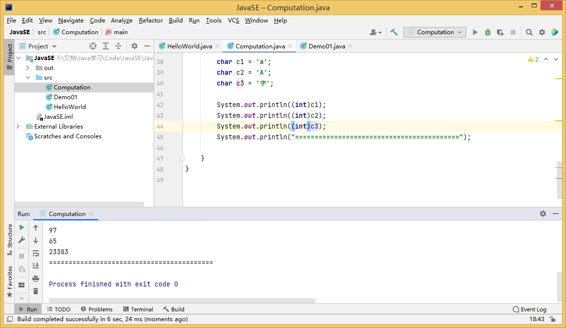Open run configuration wrench in Run panel
566x328 pixels.
point(22,240)
